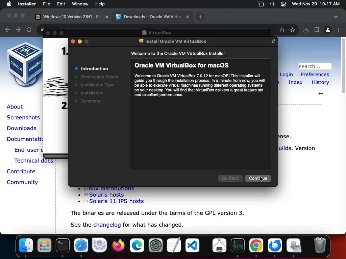Open the changelog link
Viewport: 346px width, 259px height.
pos(107,225)
